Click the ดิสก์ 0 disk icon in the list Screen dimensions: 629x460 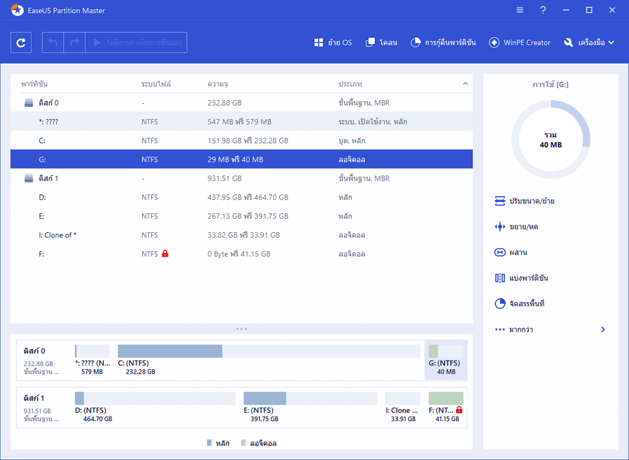[x=28, y=103]
